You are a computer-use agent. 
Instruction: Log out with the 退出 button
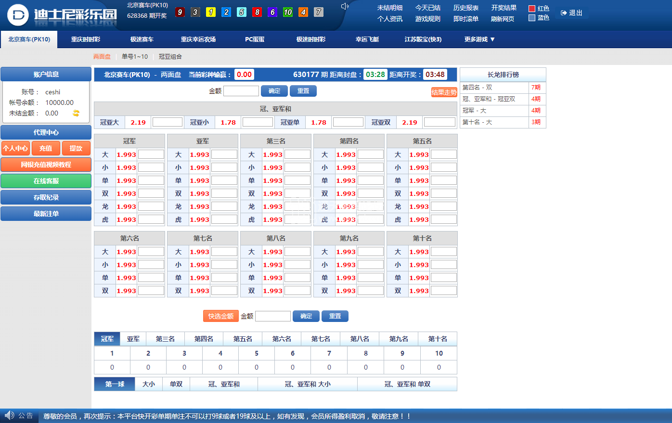(571, 13)
